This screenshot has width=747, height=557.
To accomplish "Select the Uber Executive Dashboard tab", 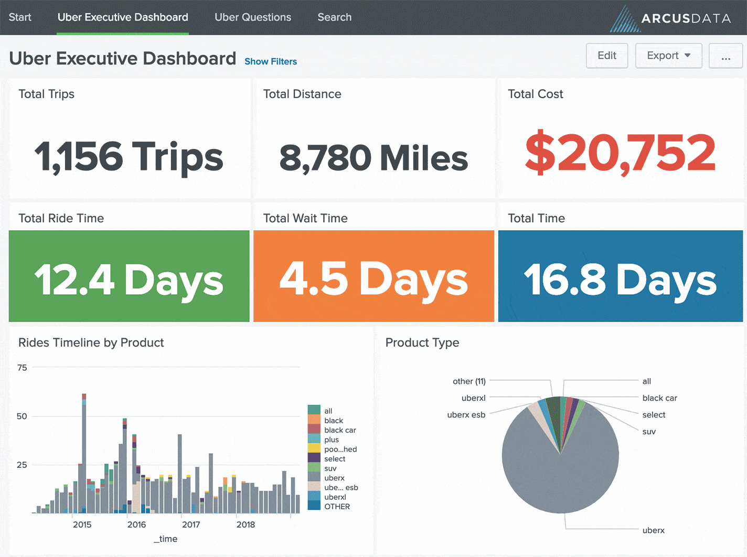I will 122,17.
